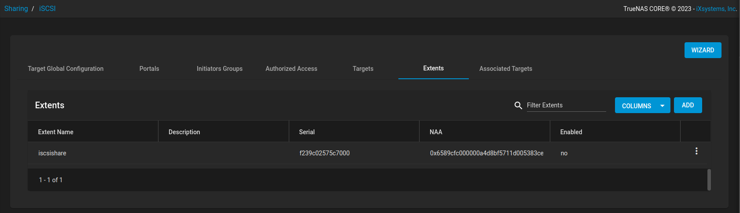740x213 pixels.
Task: Sort the table by Serial column
Action: click(x=307, y=132)
